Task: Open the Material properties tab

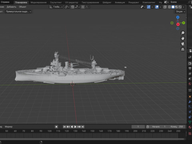Action: (x=190, y=127)
